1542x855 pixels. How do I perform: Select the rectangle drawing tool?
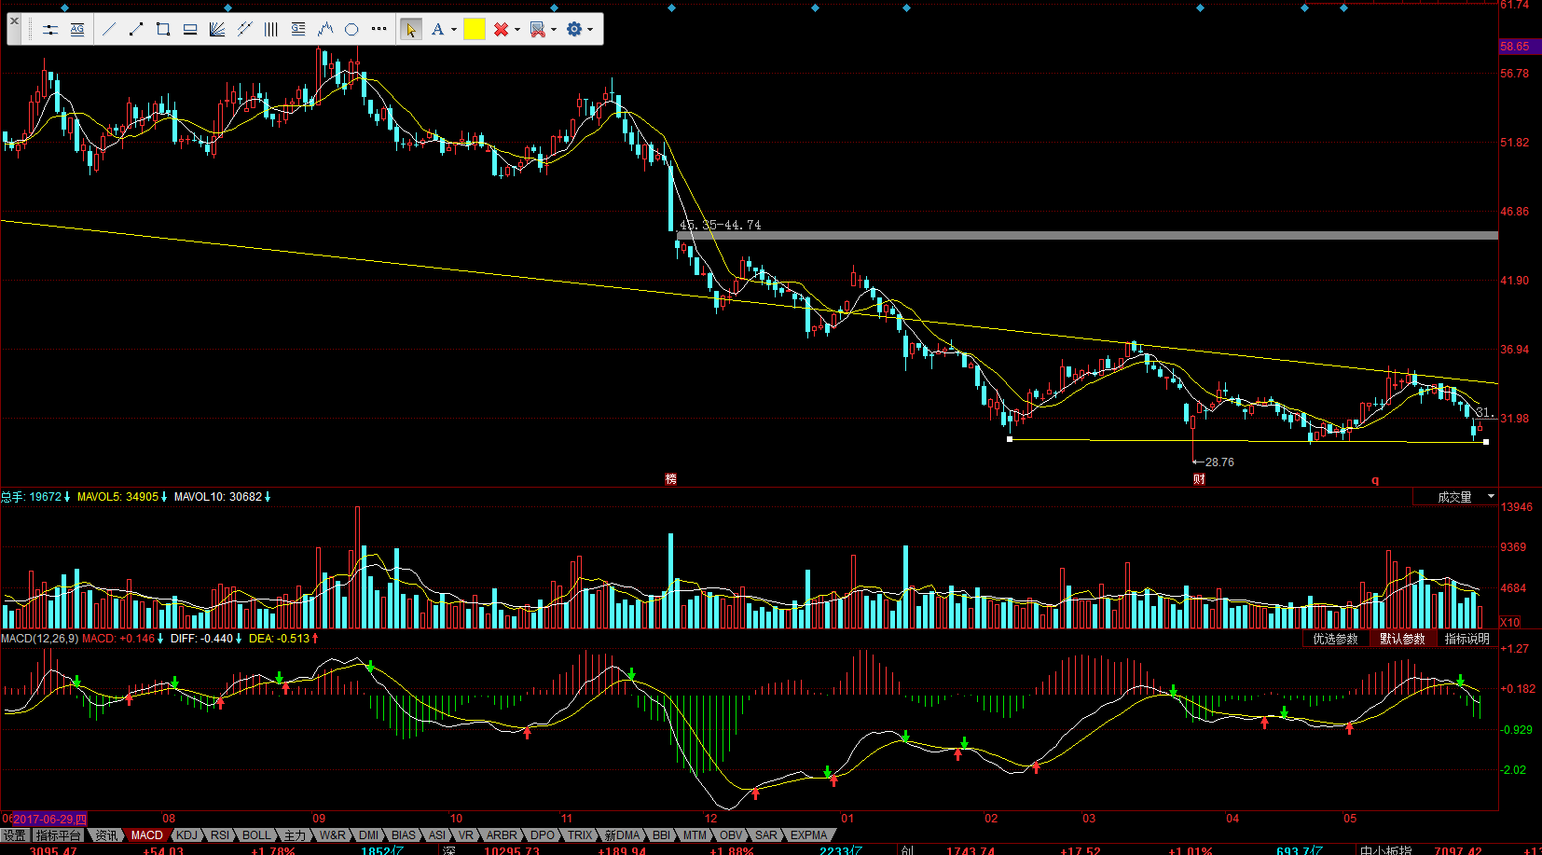[163, 30]
